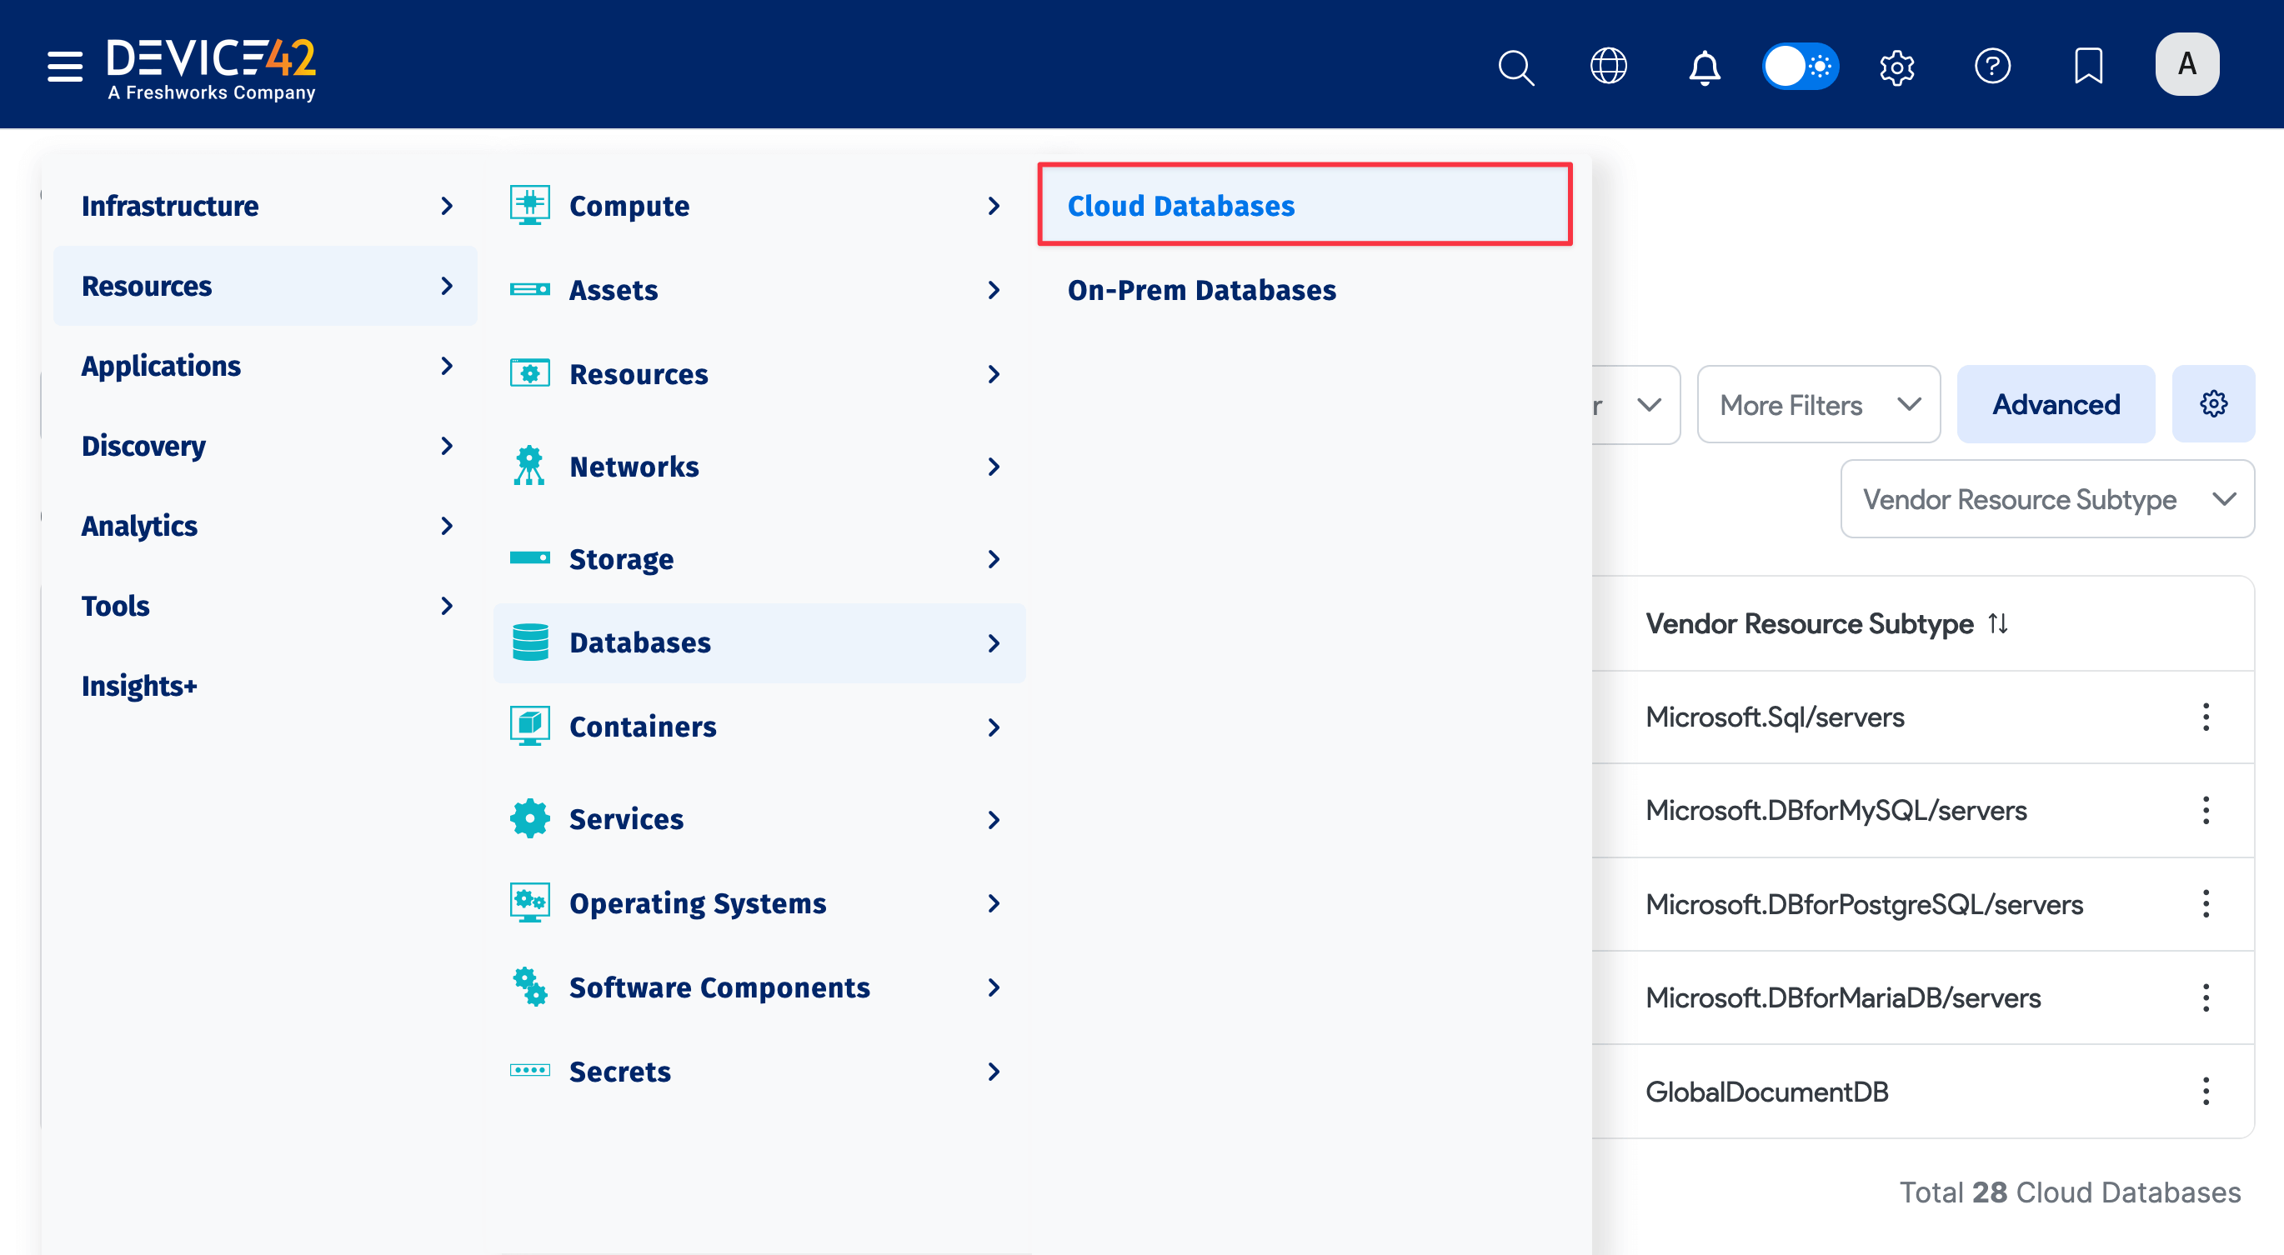The height and width of the screenshot is (1255, 2284).
Task: Open the kebab menu on GlobalDocumentDB row
Action: click(x=2206, y=1091)
